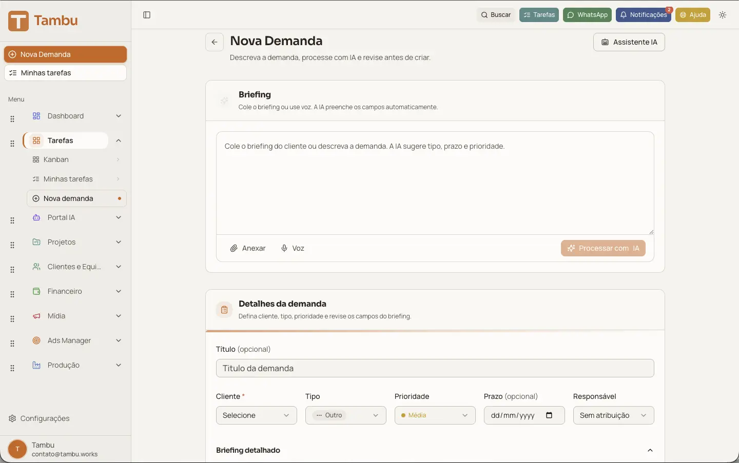The image size is (739, 463).
Task: Click the Anexar paperclip attachment button
Action: click(x=248, y=248)
